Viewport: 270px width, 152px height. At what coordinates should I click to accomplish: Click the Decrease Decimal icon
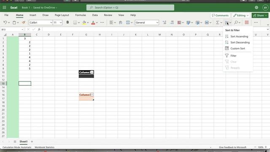[x=172, y=22]
